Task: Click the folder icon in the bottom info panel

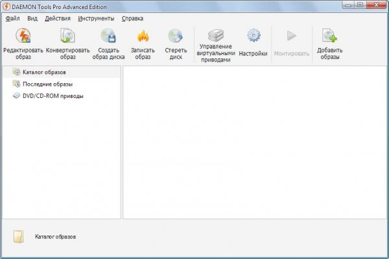Action: click(19, 236)
